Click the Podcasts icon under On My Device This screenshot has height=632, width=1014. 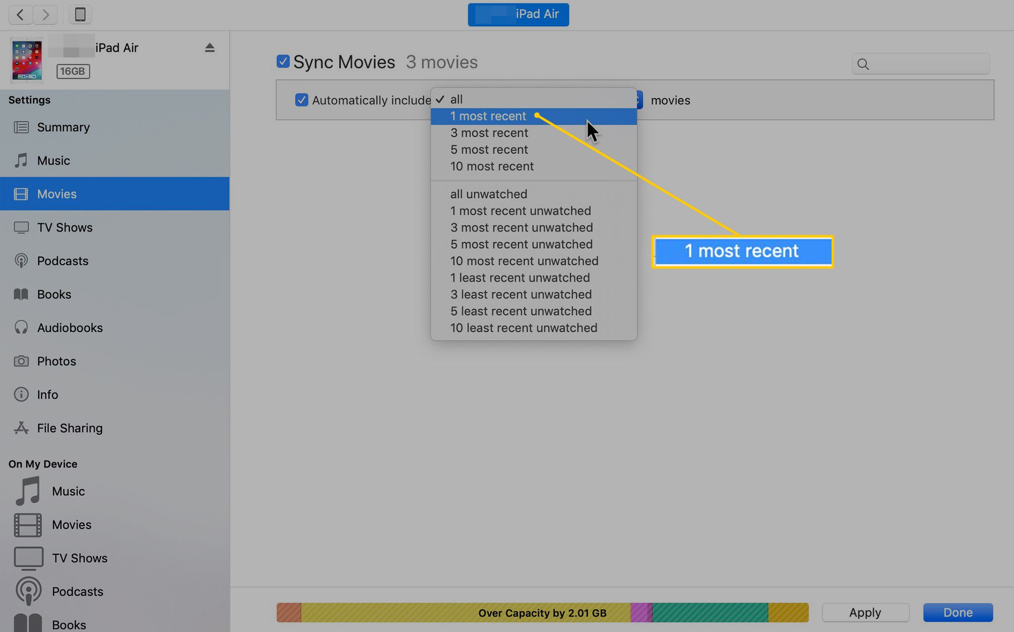click(x=28, y=591)
